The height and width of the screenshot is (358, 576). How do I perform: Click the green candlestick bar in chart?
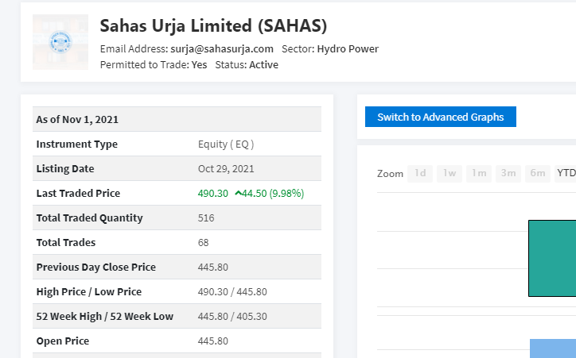pos(552,258)
